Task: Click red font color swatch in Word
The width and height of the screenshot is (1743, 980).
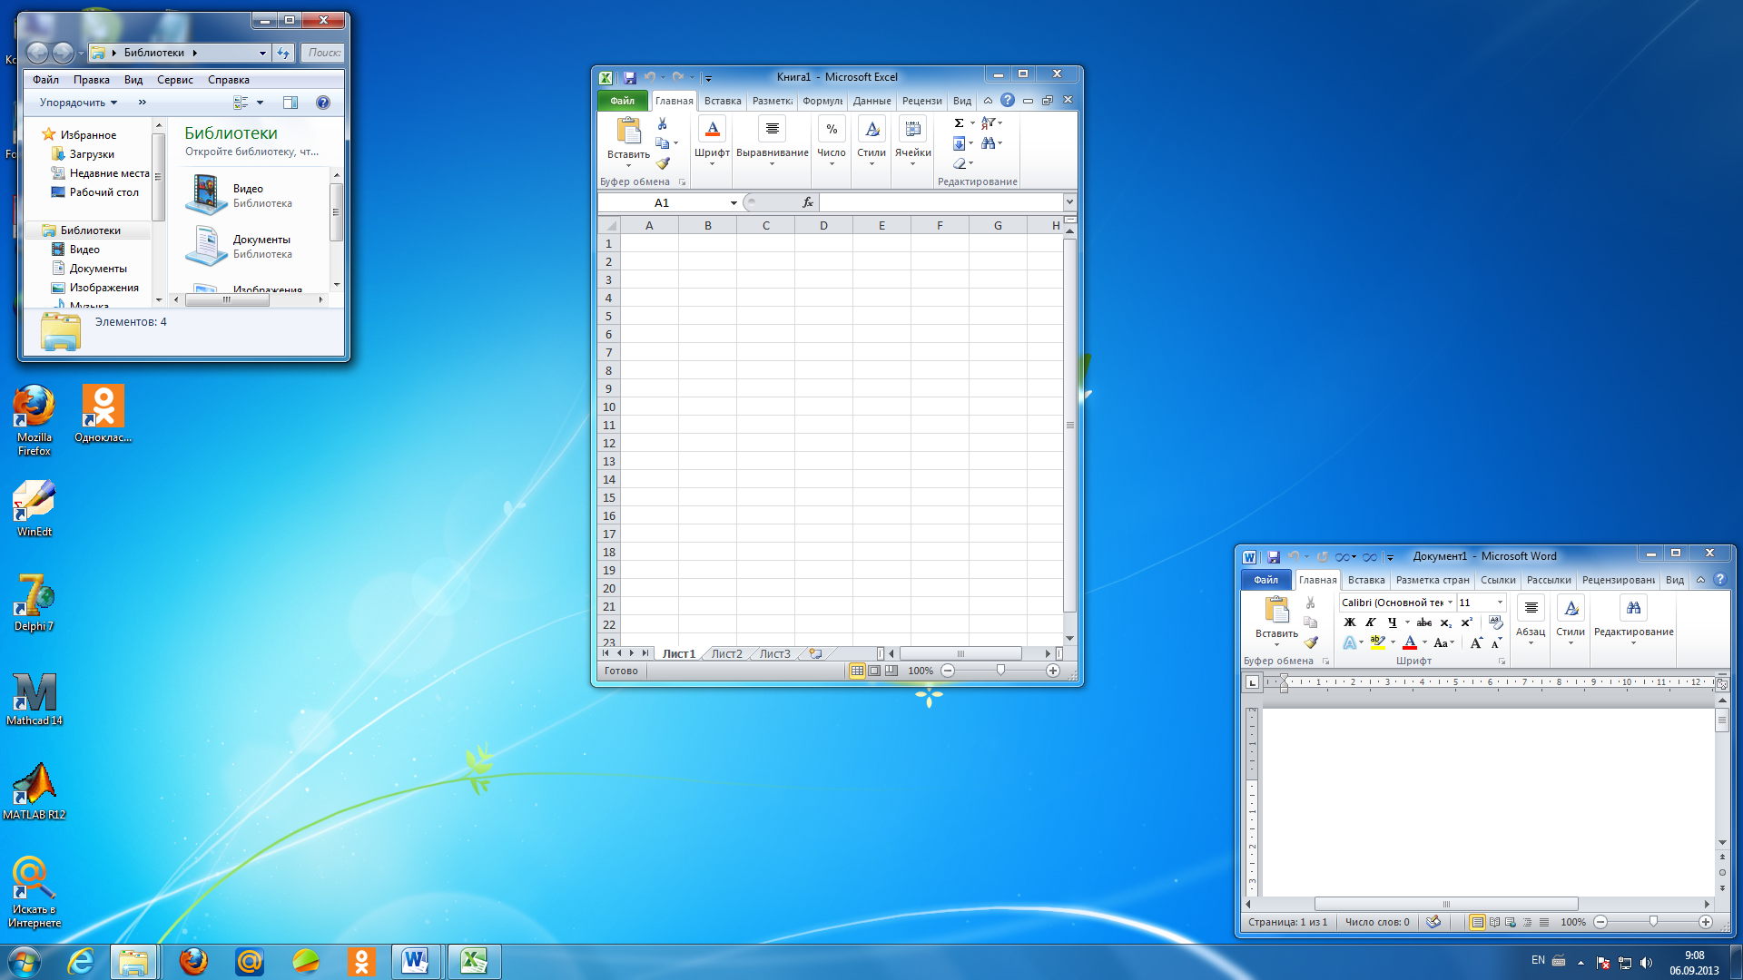Action: click(1410, 642)
